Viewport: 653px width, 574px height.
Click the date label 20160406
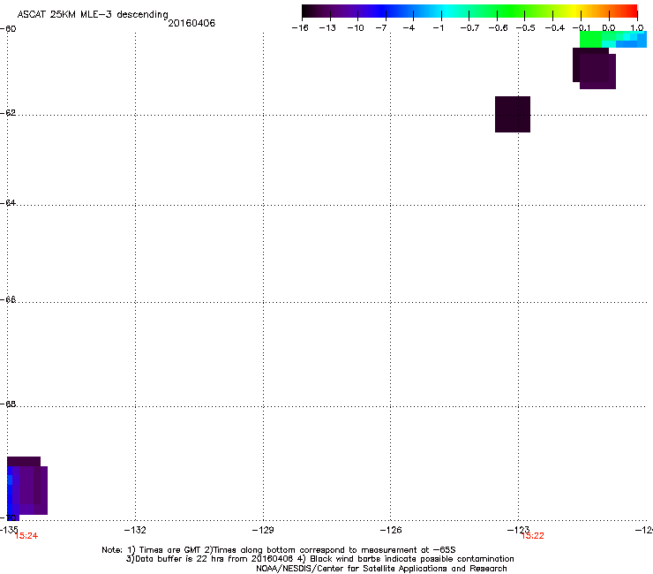191,23
